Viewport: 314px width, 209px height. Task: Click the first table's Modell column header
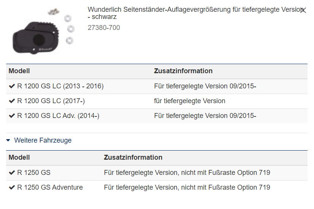19,71
